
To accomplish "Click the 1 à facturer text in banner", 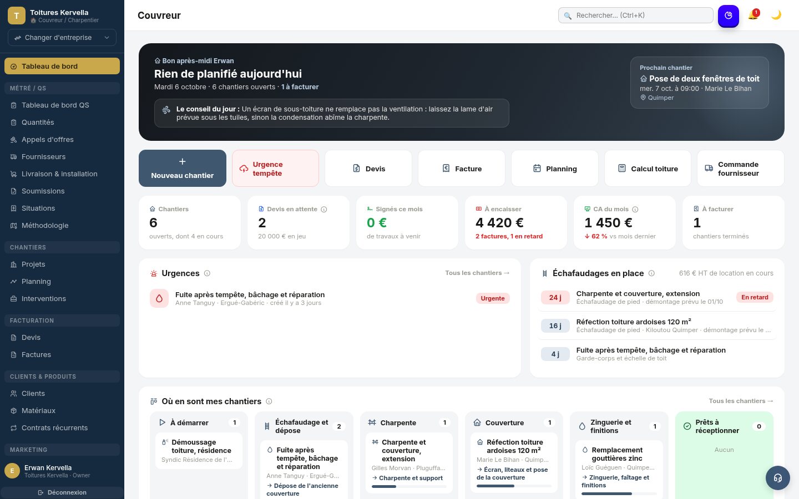I will 300,87.
